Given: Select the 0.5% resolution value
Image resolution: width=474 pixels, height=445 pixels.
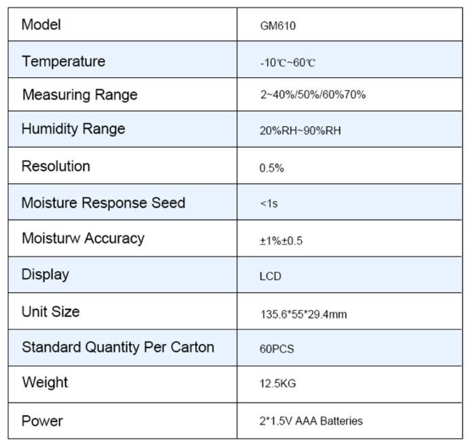Looking at the screenshot, I should click(271, 168).
